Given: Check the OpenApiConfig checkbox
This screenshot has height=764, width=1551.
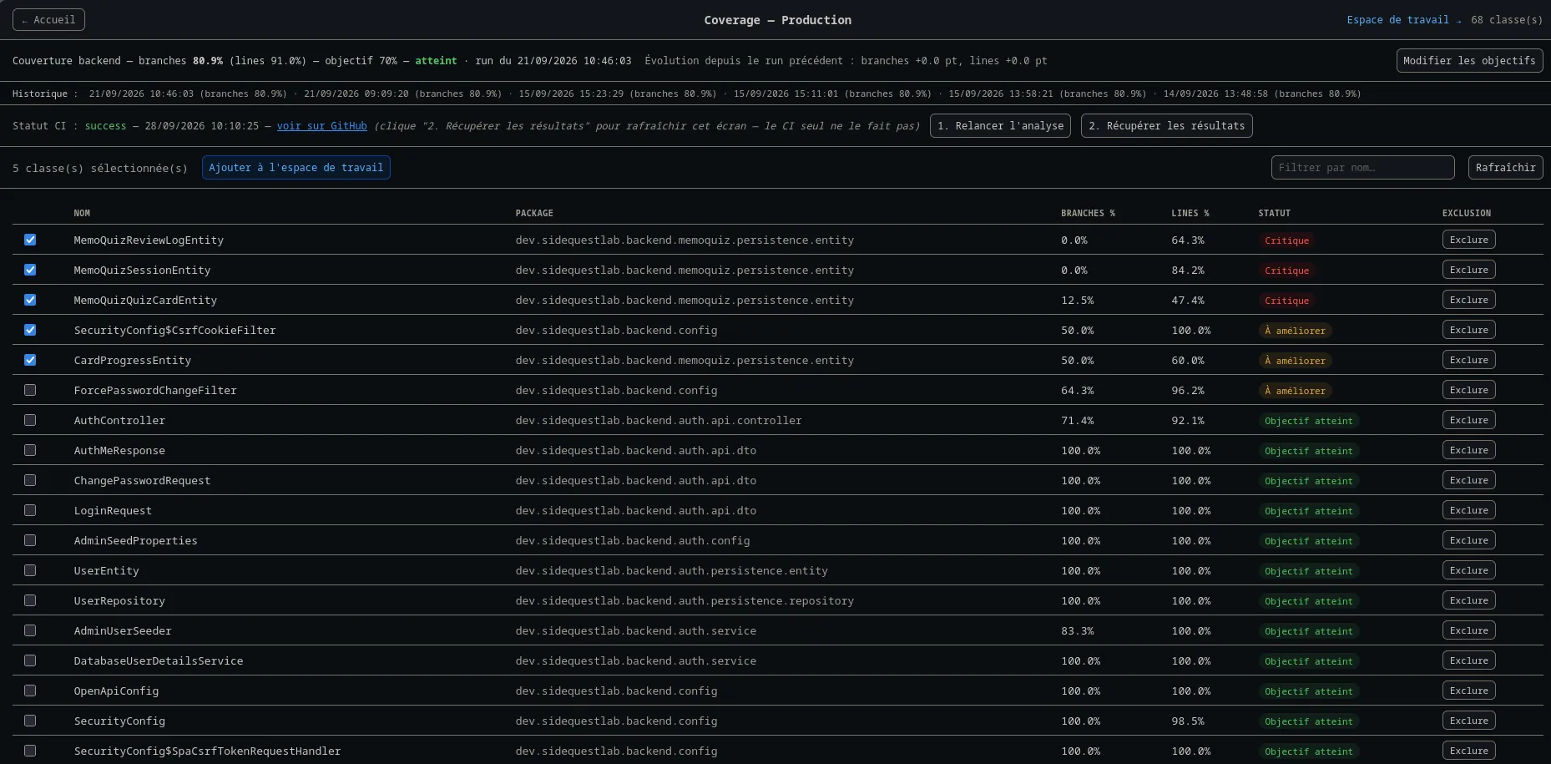Looking at the screenshot, I should click(30, 691).
